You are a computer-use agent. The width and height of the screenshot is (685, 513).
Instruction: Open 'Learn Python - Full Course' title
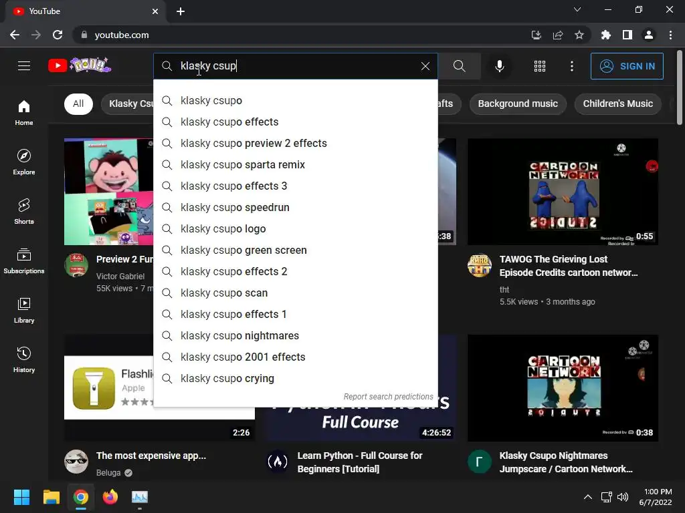(359, 462)
